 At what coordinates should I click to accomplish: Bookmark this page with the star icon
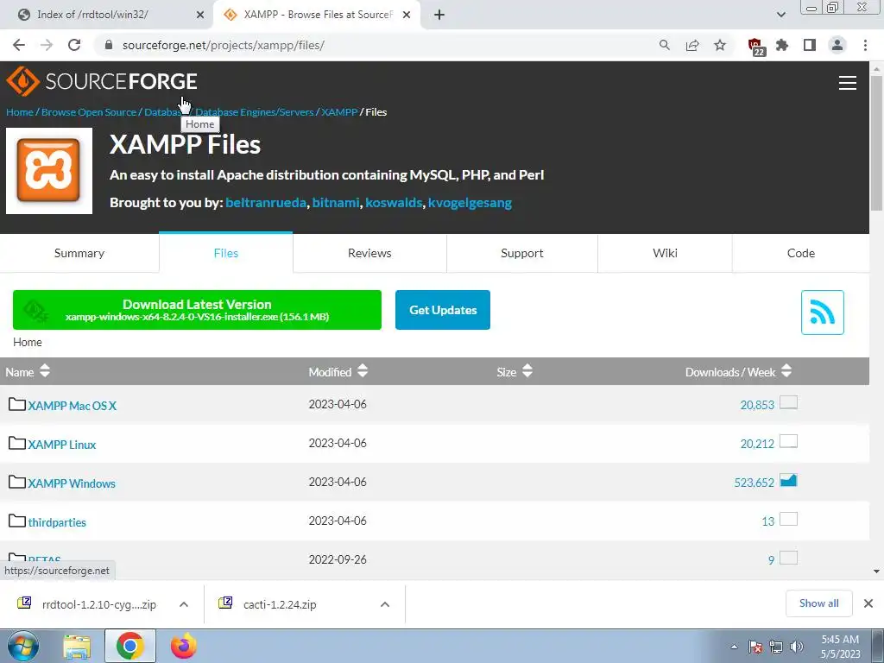(720, 45)
